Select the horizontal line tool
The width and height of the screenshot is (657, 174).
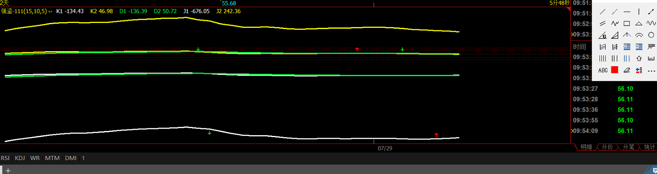tap(627, 12)
